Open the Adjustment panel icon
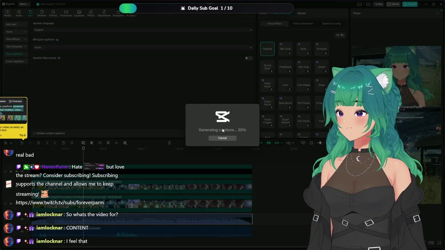Image resolution: width=445 pixels, height=250 pixels. [104, 13]
